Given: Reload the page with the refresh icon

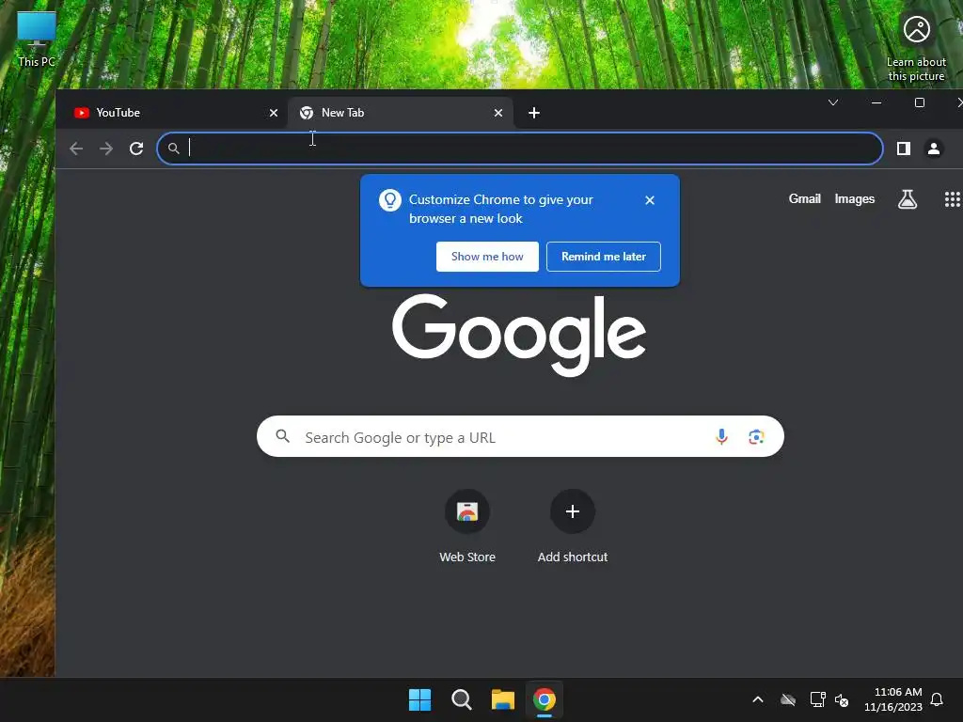Looking at the screenshot, I should (x=136, y=149).
